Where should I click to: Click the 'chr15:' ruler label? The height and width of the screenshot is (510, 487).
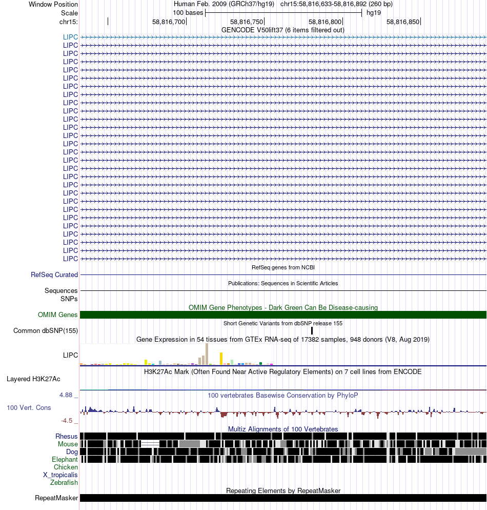[x=69, y=22]
